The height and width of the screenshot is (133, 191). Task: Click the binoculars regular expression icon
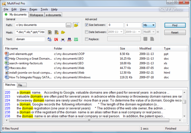click(x=69, y=39)
